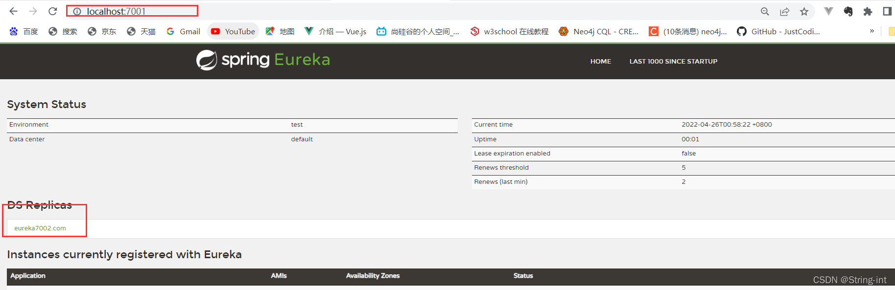This screenshot has height=290, width=895.
Task: Open the 尚硅谷的个人空间 bookmark
Action: pyautogui.click(x=418, y=31)
